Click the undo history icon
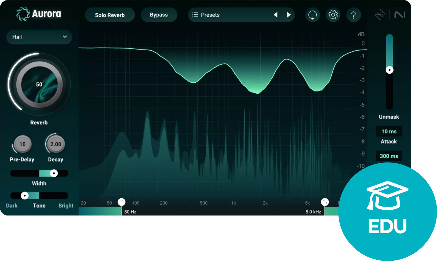 coord(312,15)
